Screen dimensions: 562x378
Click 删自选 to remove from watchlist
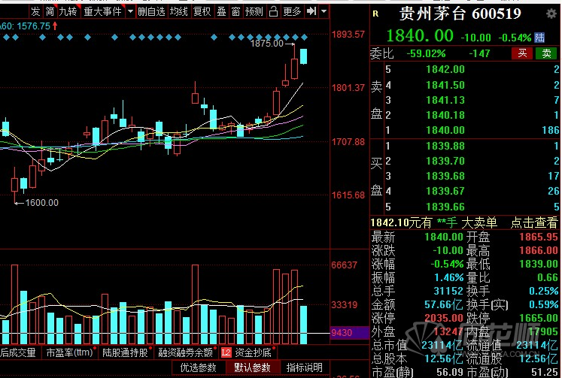[x=151, y=12]
